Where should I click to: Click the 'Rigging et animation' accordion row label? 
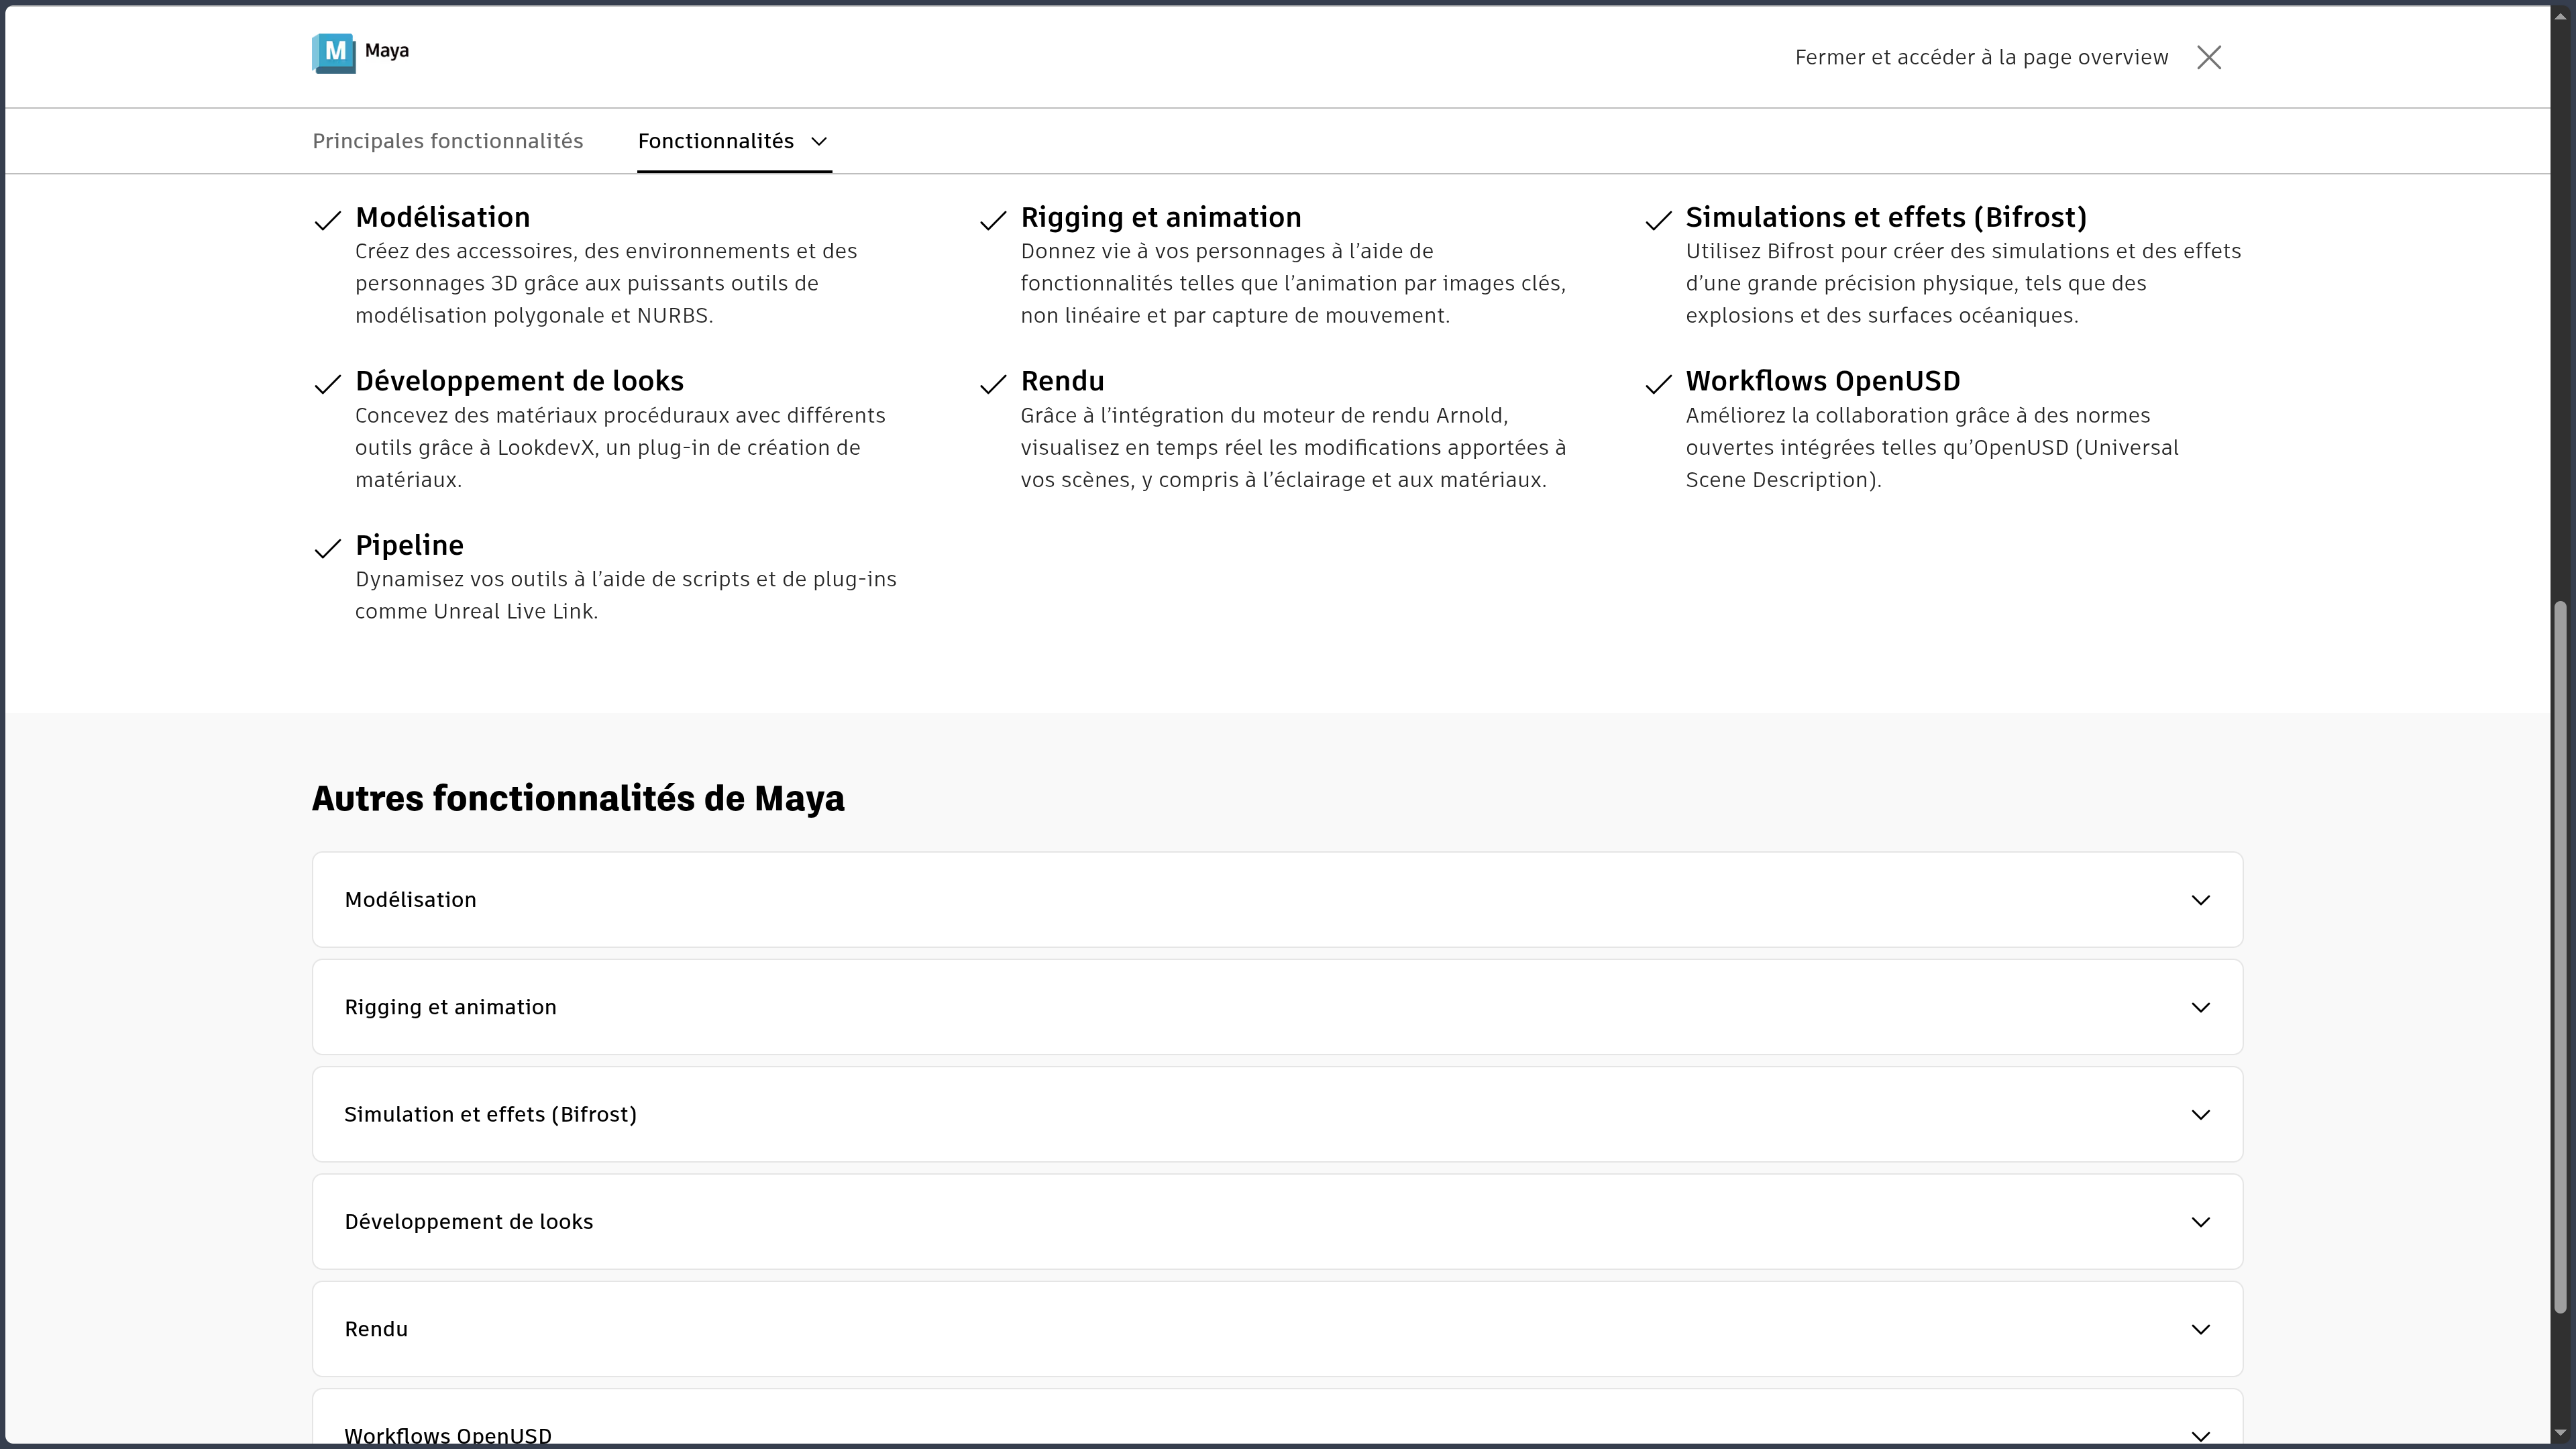click(450, 1007)
